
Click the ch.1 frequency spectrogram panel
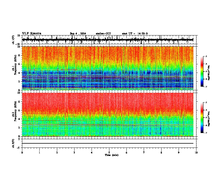tap(108, 68)
